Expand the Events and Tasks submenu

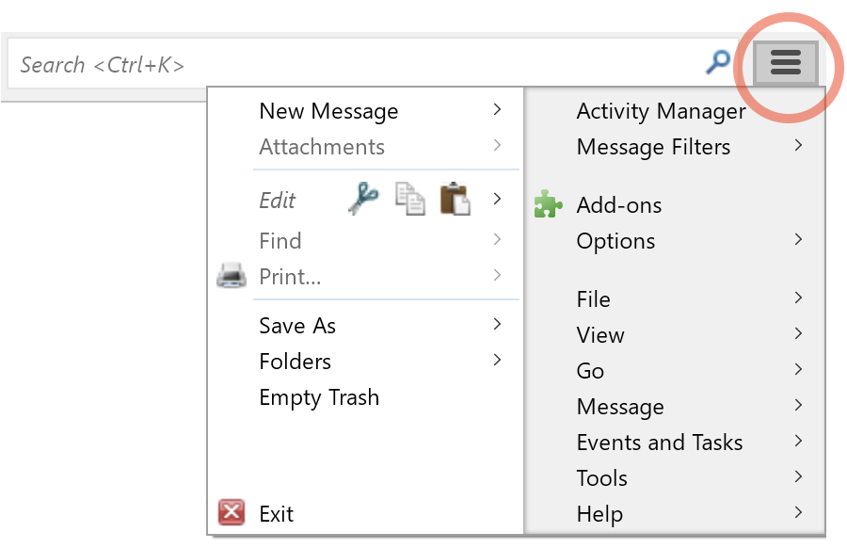[798, 441]
